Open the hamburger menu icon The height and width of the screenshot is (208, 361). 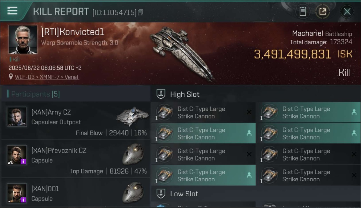click(12, 11)
